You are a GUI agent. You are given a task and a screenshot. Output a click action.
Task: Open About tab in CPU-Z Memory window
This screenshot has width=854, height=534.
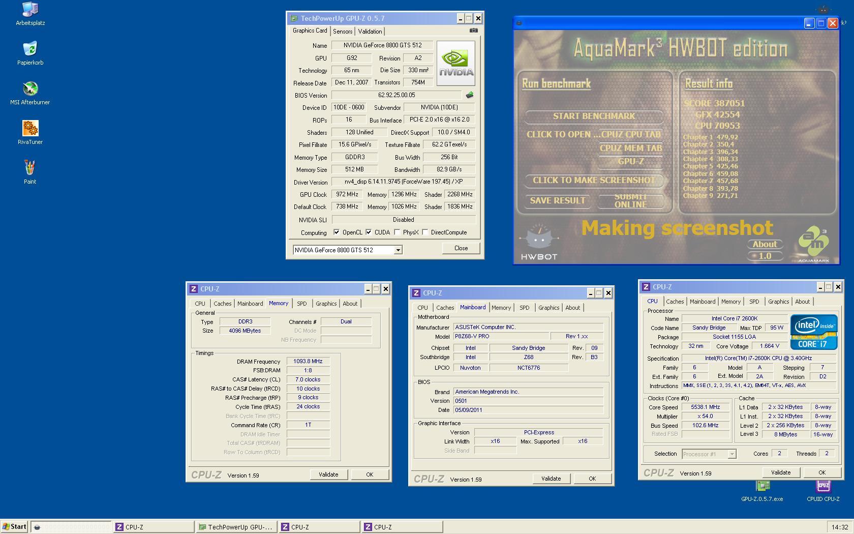click(x=350, y=304)
